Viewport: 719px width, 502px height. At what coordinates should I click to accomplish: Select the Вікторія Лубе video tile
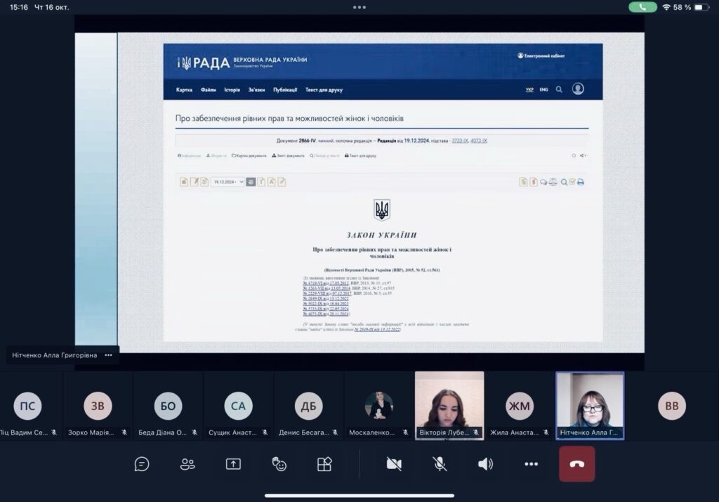tap(449, 405)
